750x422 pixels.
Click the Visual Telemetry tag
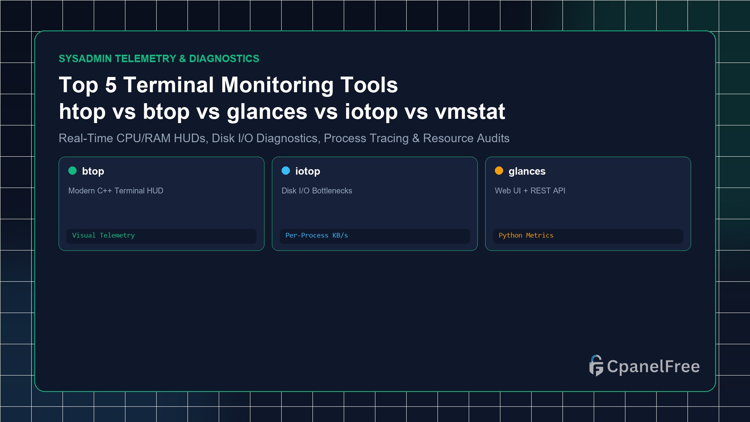161,236
